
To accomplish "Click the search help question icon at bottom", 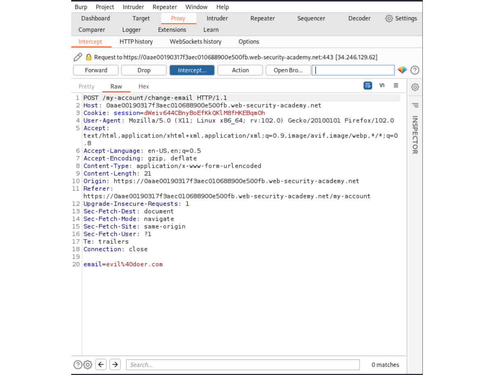I will [77, 364].
